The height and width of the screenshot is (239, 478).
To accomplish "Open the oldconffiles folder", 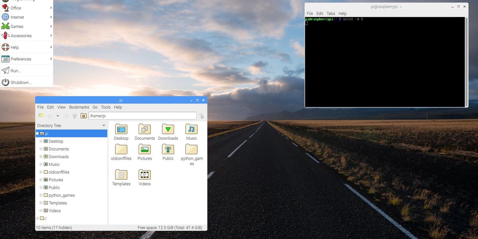I will tap(121, 149).
